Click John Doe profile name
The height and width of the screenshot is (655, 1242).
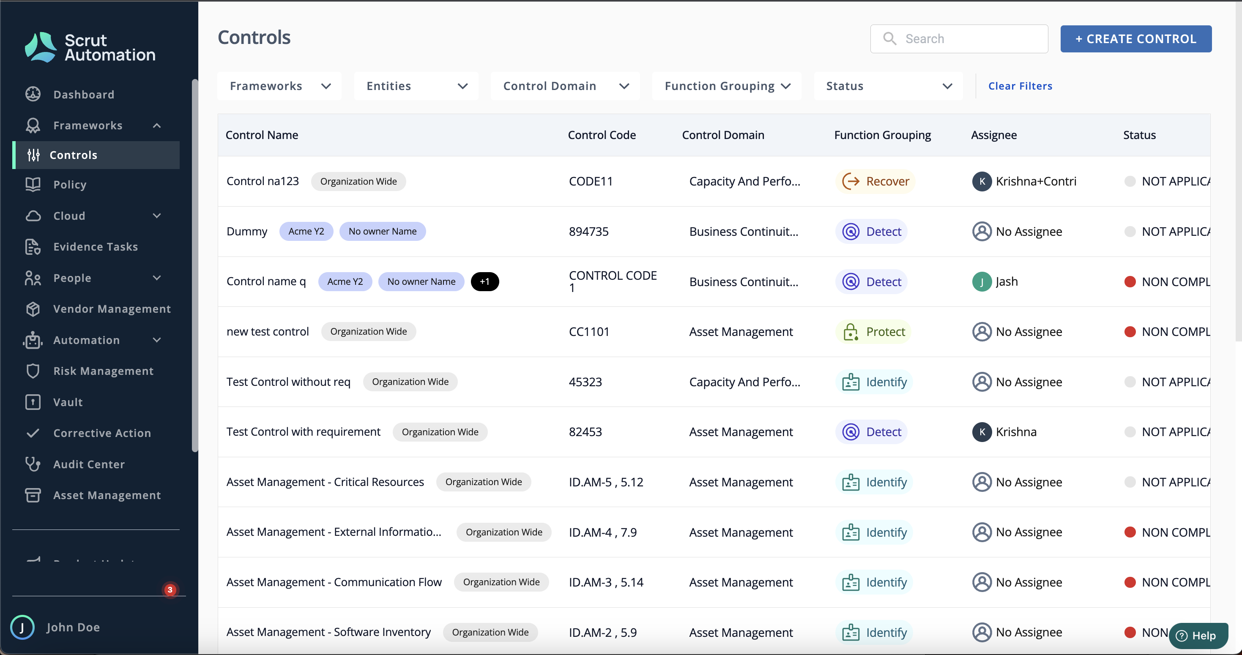73,627
